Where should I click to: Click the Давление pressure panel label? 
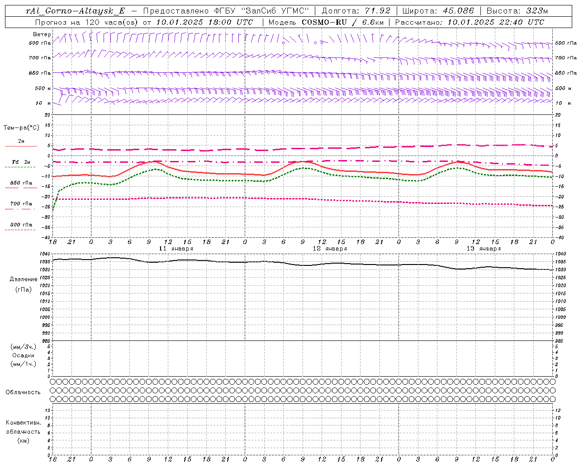pos(24,279)
